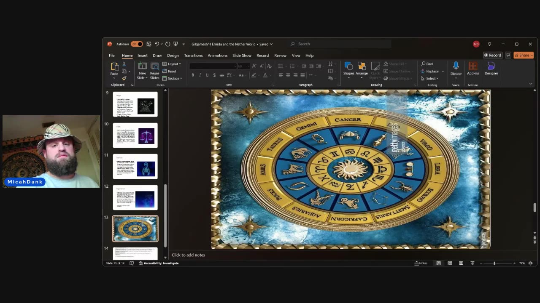Click the font color swatch button
540x303 pixels.
[x=265, y=75]
